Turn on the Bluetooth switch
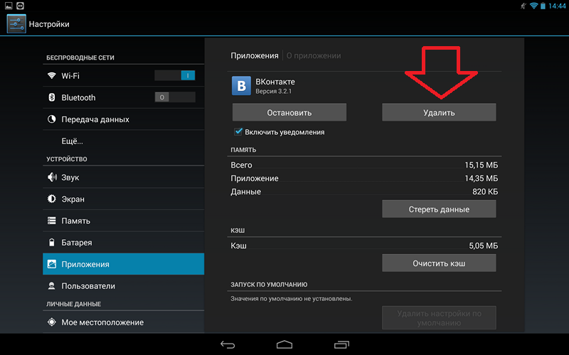This screenshot has width=569, height=355. point(175,97)
